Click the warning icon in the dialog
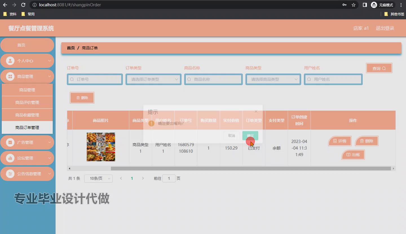The width and height of the screenshot is (406, 234). [151, 123]
